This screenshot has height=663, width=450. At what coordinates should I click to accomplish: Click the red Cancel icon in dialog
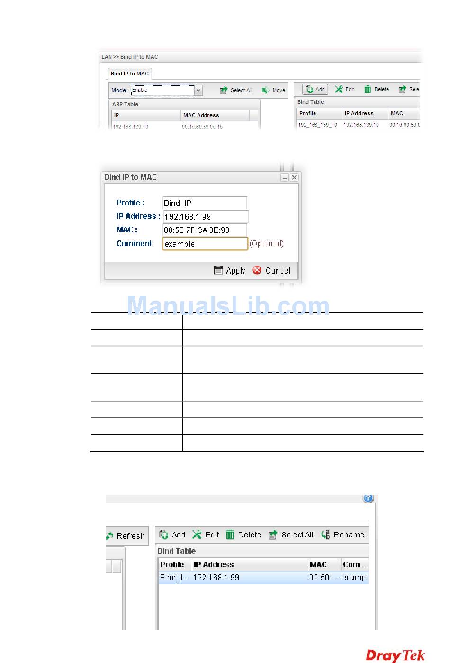pos(257,270)
